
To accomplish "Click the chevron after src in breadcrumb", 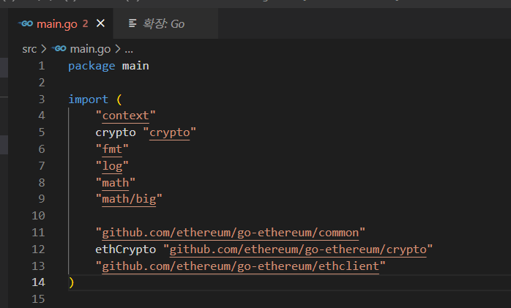I will point(44,49).
